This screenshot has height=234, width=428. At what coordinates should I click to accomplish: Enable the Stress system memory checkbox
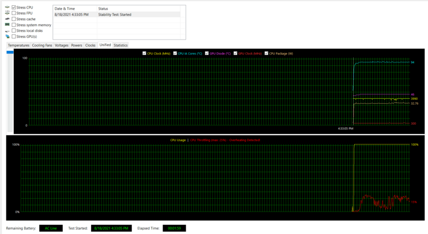14,25
